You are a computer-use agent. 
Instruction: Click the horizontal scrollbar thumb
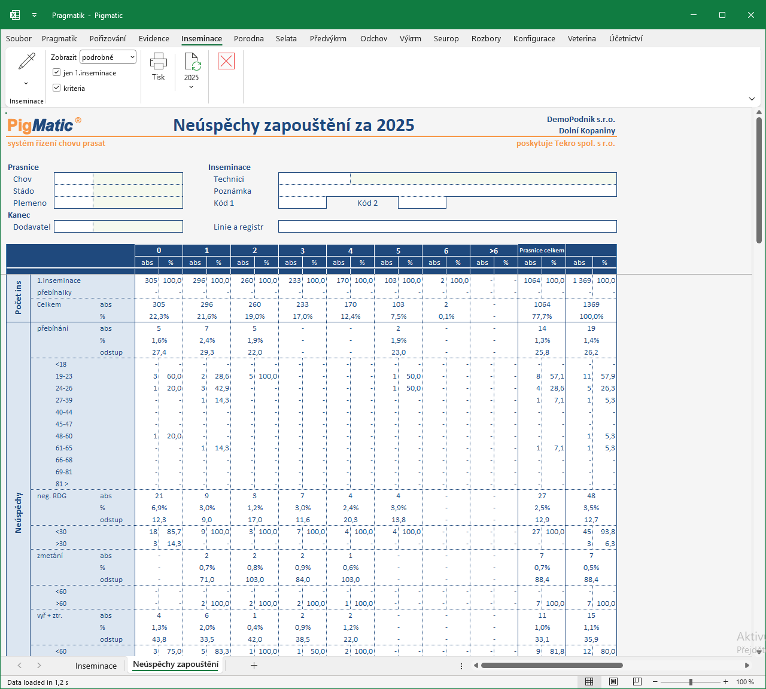click(552, 665)
